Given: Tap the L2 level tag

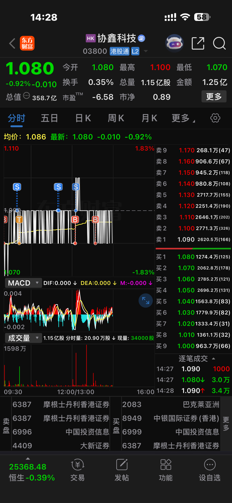Looking at the screenshot, I should [135, 51].
